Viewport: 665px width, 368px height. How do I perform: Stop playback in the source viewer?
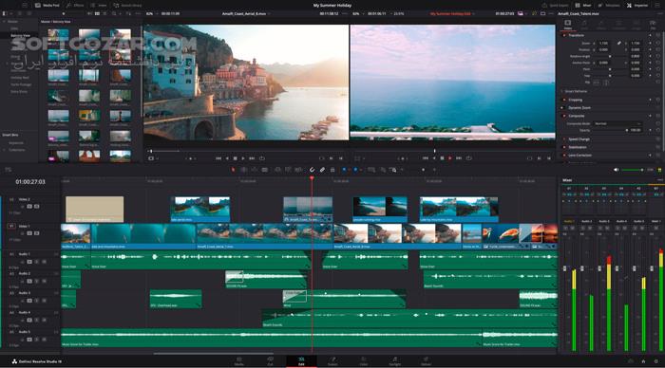click(x=236, y=158)
